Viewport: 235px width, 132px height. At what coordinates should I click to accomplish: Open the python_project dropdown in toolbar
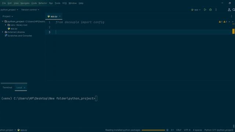9,10
